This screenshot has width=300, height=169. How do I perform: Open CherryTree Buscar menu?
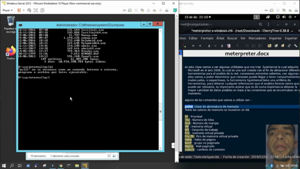[232, 38]
